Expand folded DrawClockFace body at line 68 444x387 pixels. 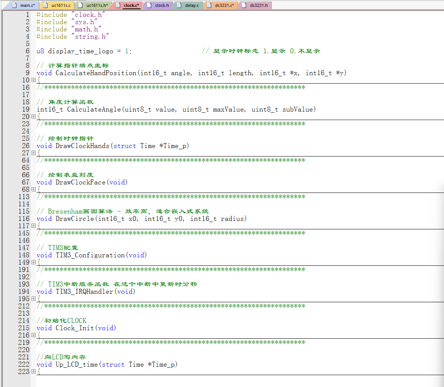click(33, 189)
